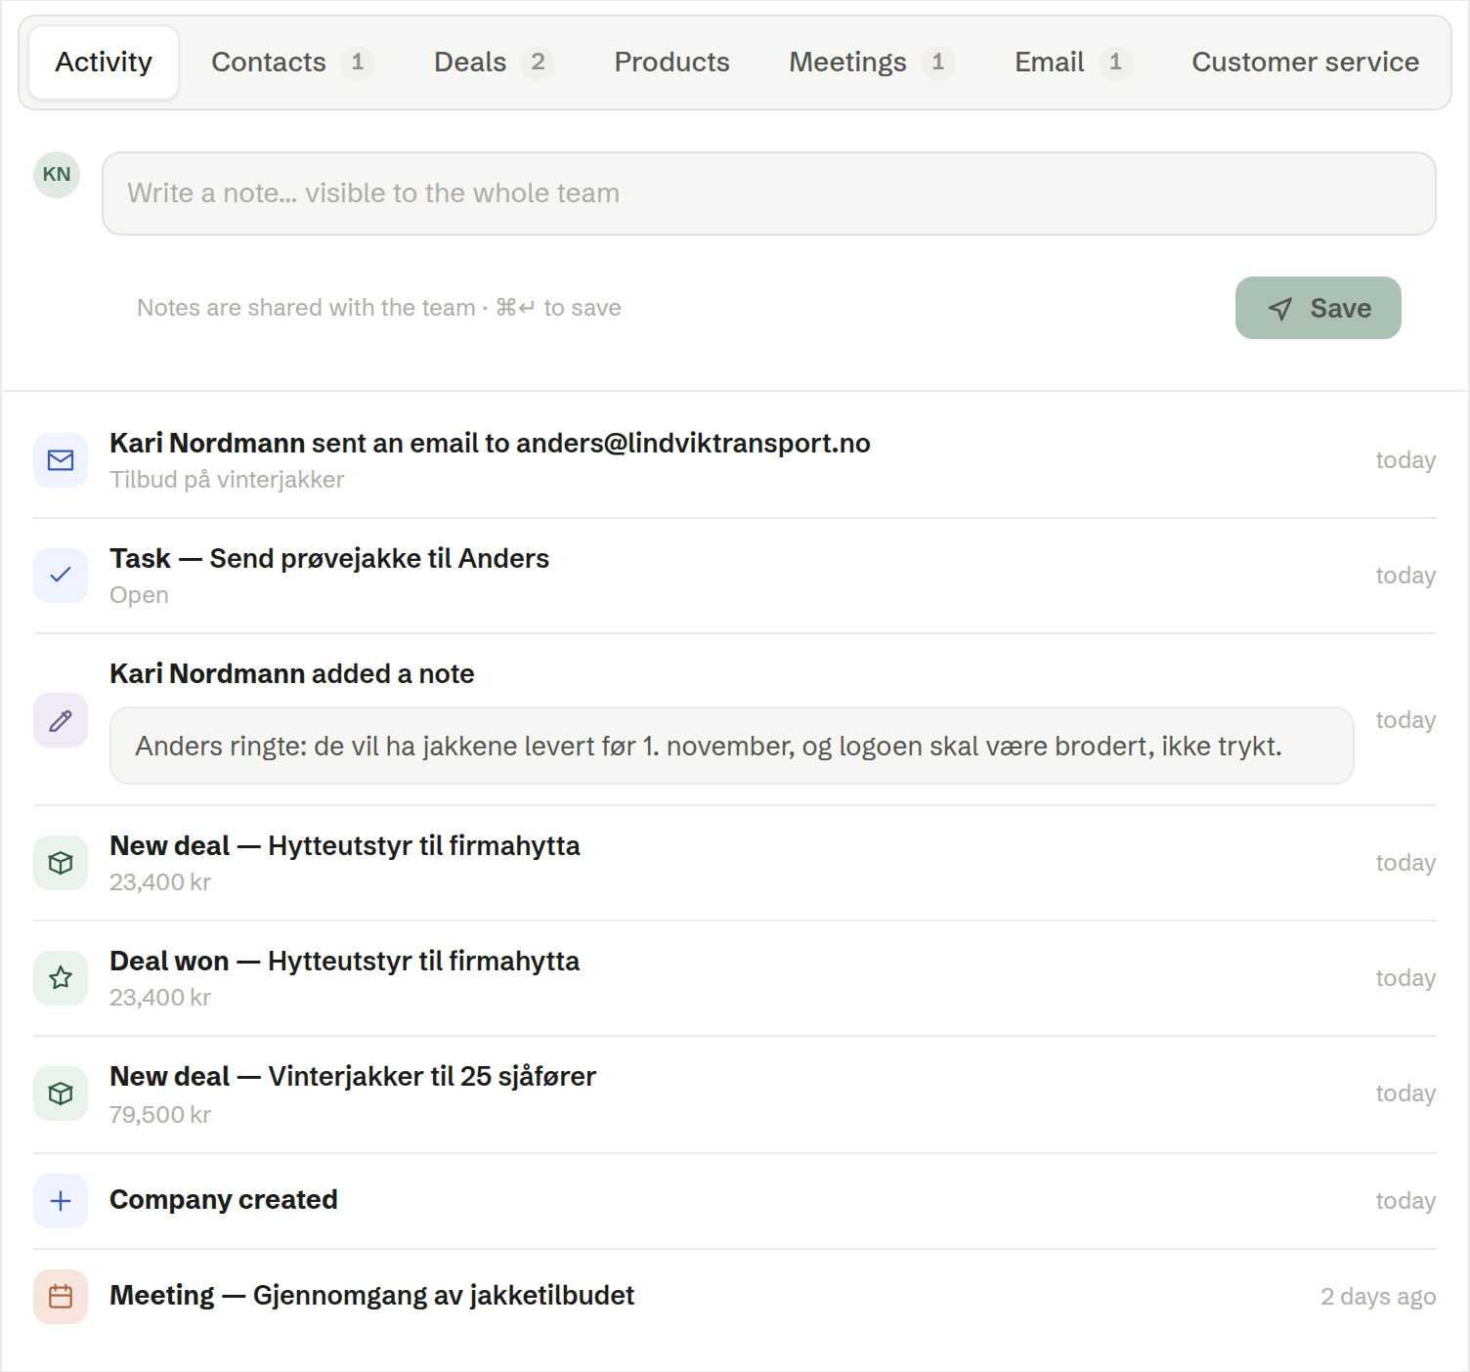Click the Open status under the task

pyautogui.click(x=139, y=595)
